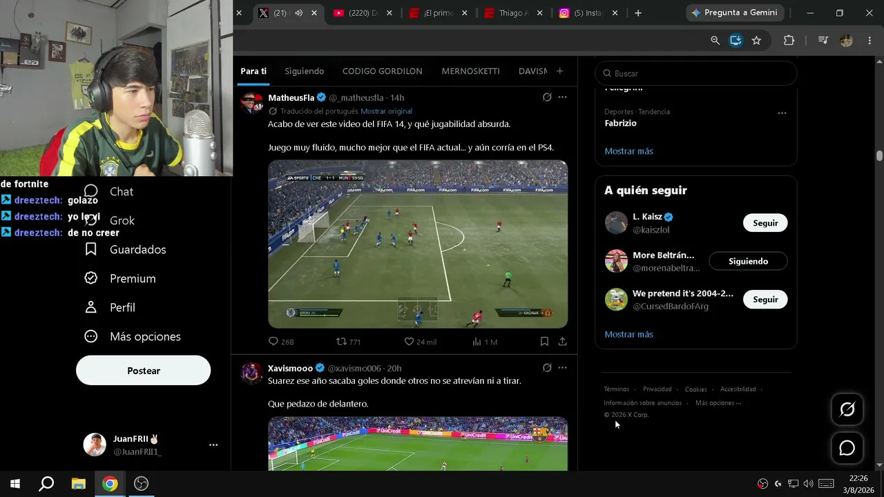Open the Chrome extensions puzzle icon

tap(789, 41)
